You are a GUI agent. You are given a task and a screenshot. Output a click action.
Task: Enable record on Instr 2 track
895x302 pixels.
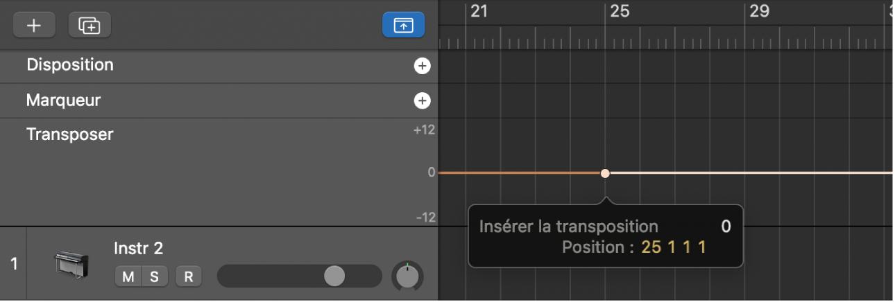(188, 277)
